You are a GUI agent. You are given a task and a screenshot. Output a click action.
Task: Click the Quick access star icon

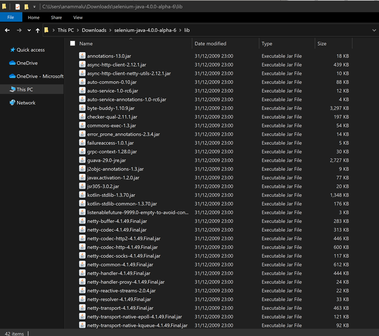click(x=13, y=49)
